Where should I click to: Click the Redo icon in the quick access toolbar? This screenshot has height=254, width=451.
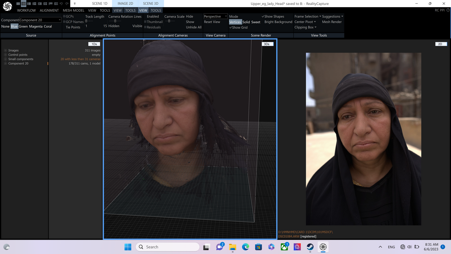pyautogui.click(x=66, y=3)
